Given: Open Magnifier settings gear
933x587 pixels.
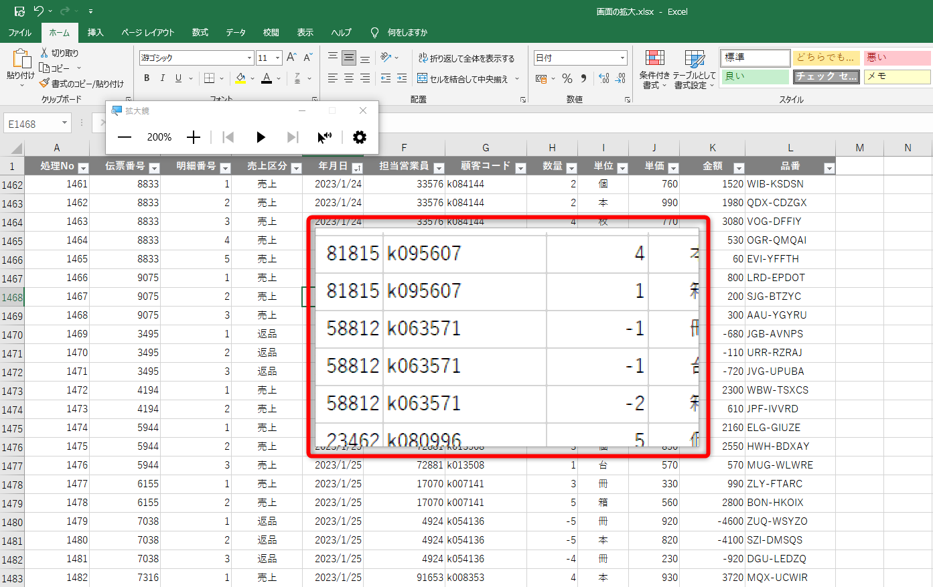Looking at the screenshot, I should pyautogui.click(x=360, y=137).
